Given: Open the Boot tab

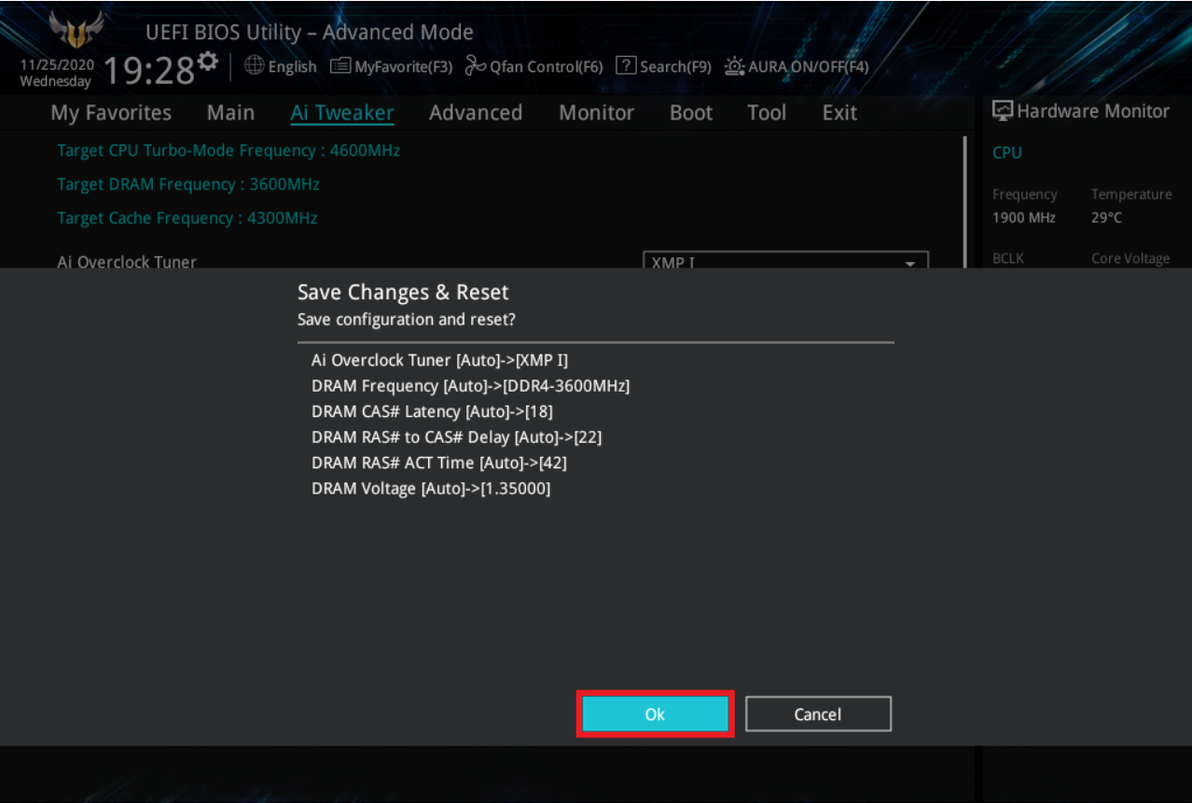Looking at the screenshot, I should point(691,113).
